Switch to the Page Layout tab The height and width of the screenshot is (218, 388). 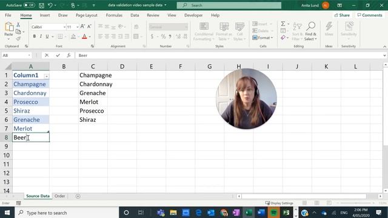tap(87, 15)
